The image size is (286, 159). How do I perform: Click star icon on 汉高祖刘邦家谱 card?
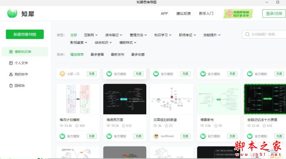(166, 126)
